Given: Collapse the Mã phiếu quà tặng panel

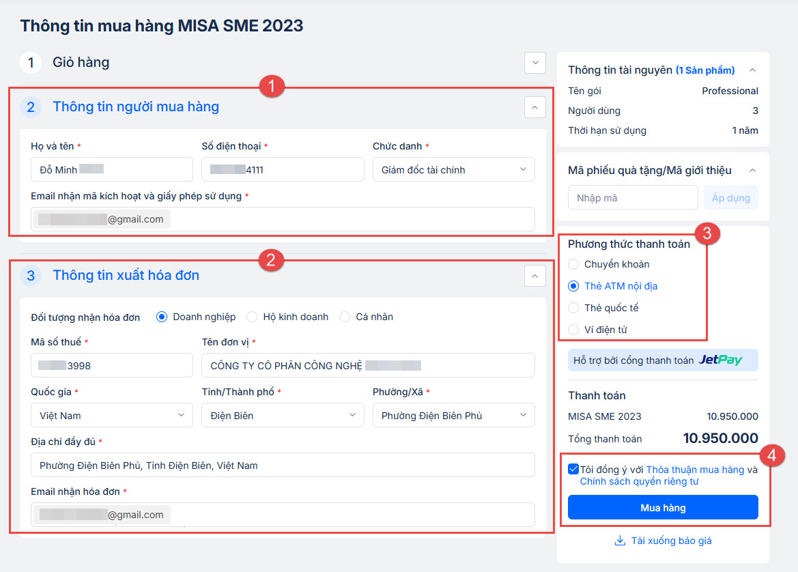Looking at the screenshot, I should pyautogui.click(x=752, y=170).
